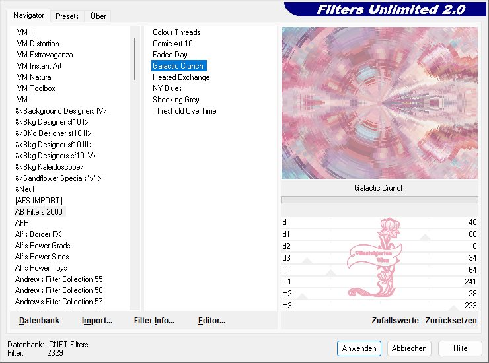Select &<Bkg Designers sf10 IV> category
The height and width of the screenshot is (363, 489).
(56, 156)
